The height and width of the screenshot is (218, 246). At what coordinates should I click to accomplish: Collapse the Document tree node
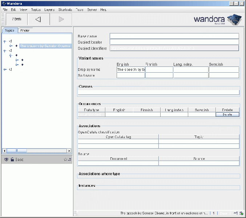coord(5,41)
